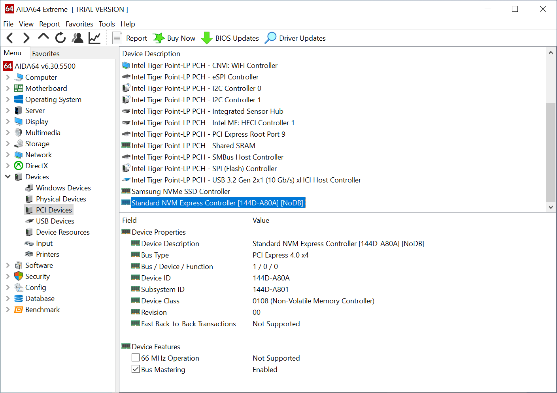
Task: Open the graph chart icon in toolbar
Action: (94, 38)
